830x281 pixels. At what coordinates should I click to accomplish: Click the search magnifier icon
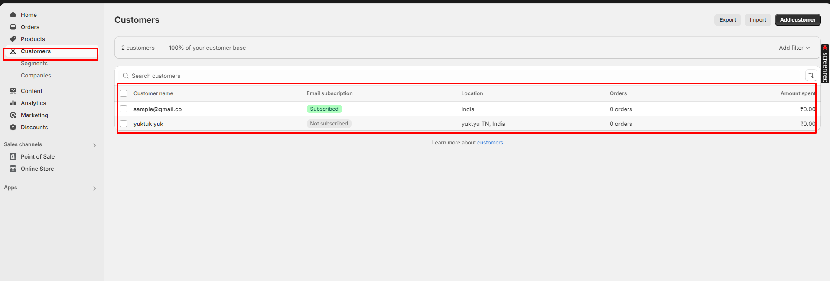[x=126, y=76]
